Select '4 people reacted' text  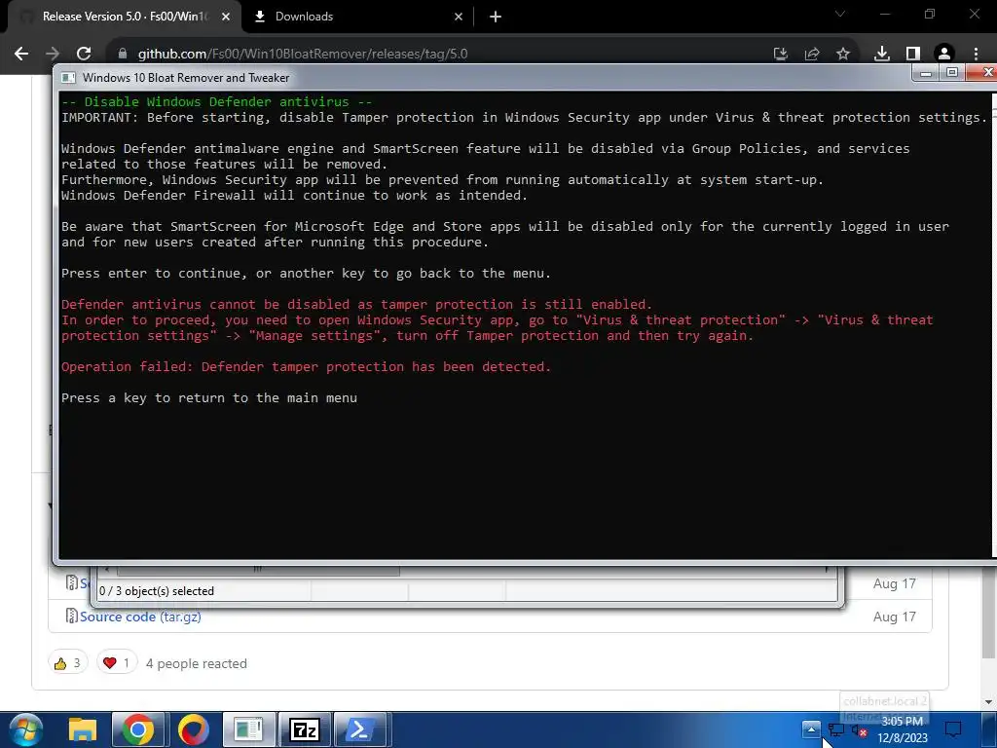click(197, 663)
